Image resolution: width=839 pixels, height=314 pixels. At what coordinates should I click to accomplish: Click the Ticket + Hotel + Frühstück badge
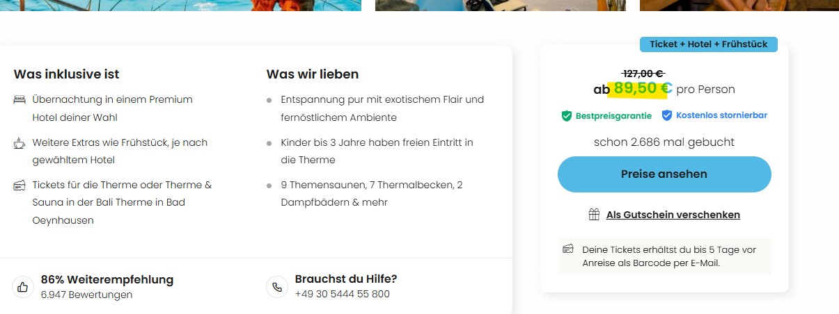[x=709, y=44]
